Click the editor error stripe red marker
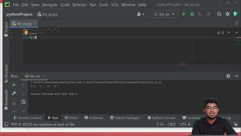Screen dimensions: 241x136 pos(238,37)
